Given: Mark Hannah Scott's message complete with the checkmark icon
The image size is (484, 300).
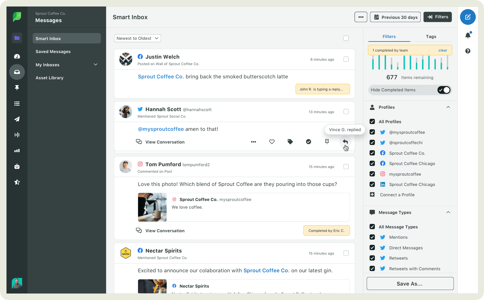Looking at the screenshot, I should click(309, 142).
